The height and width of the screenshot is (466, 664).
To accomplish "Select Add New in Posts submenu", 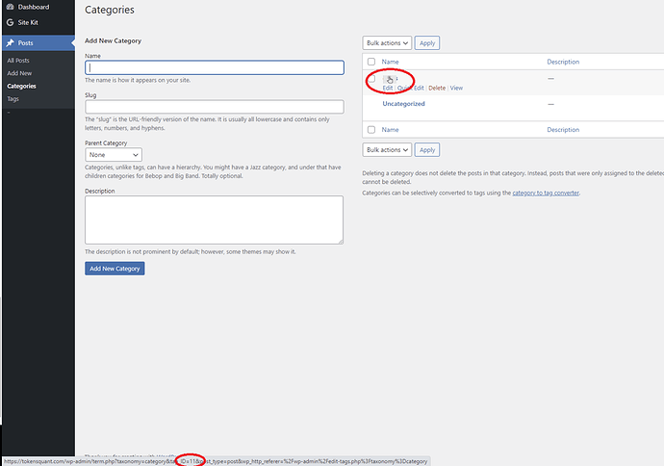I will [x=19, y=73].
